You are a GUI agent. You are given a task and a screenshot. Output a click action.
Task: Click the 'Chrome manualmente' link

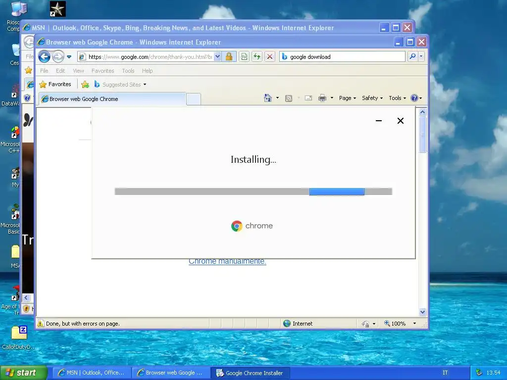[x=227, y=261]
